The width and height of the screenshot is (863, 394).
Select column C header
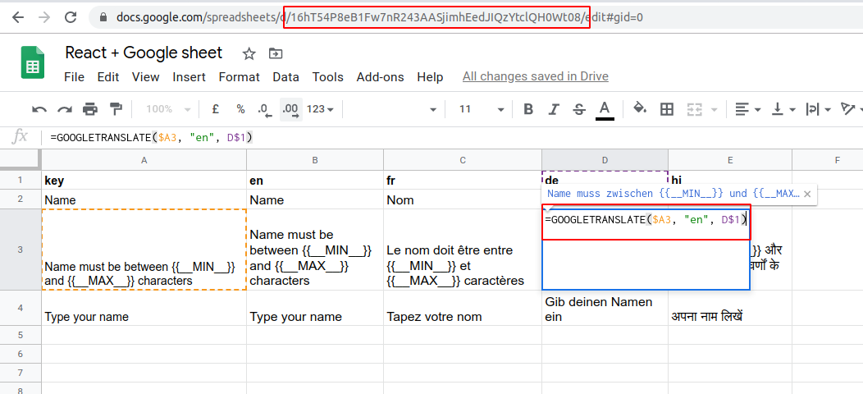463,160
